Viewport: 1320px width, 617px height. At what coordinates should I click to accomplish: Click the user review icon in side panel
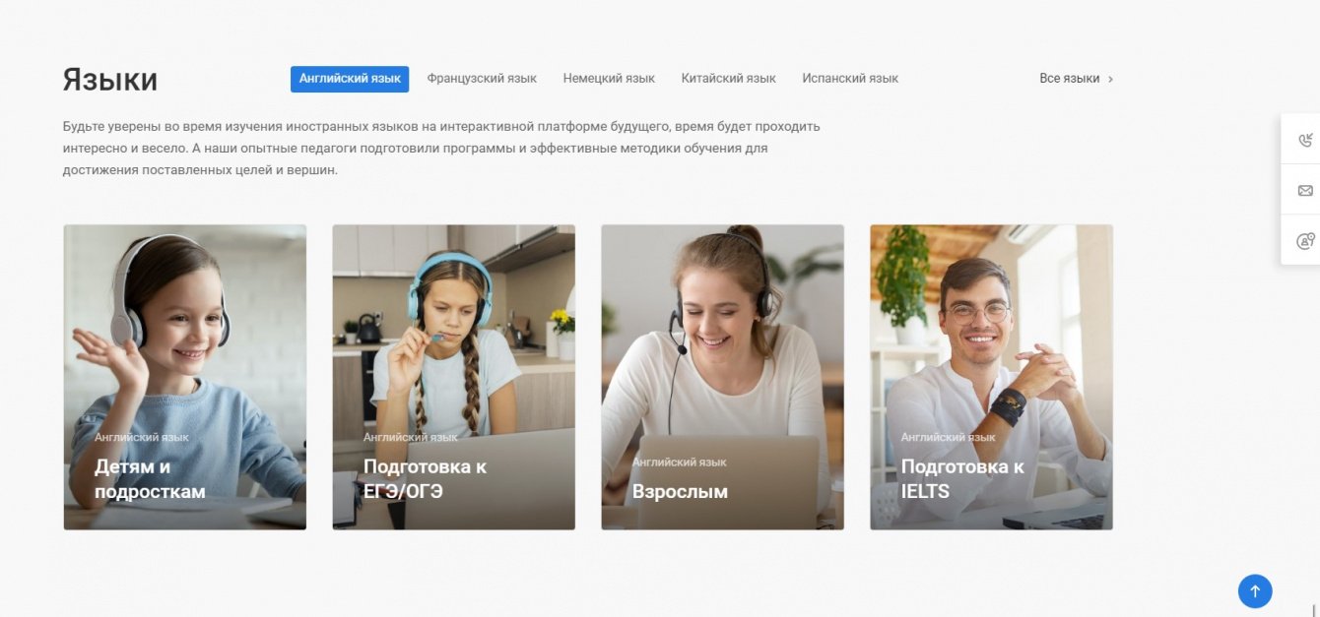1305,240
